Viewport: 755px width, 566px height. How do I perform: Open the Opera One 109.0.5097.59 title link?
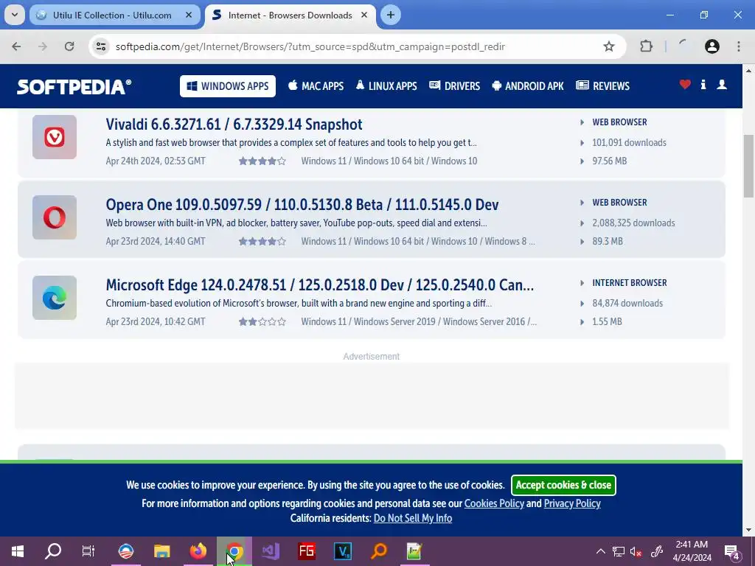click(x=302, y=205)
